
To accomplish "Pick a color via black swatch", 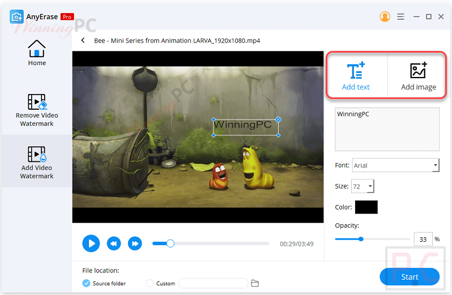I will (366, 207).
